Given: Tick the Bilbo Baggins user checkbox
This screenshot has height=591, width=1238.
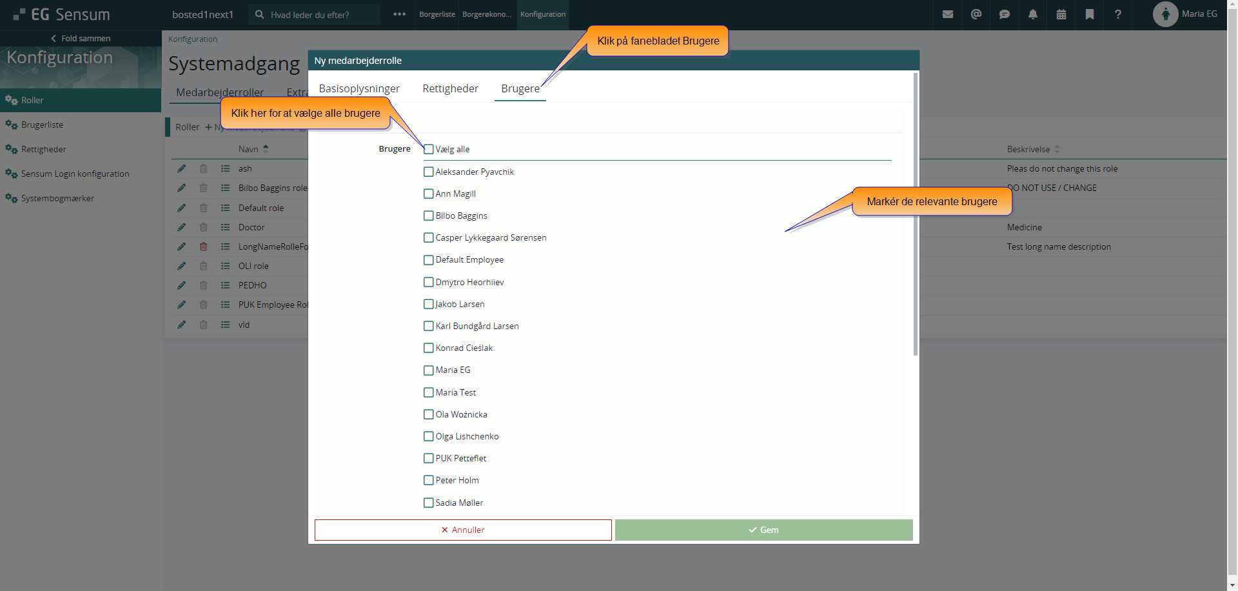Looking at the screenshot, I should pos(429,215).
